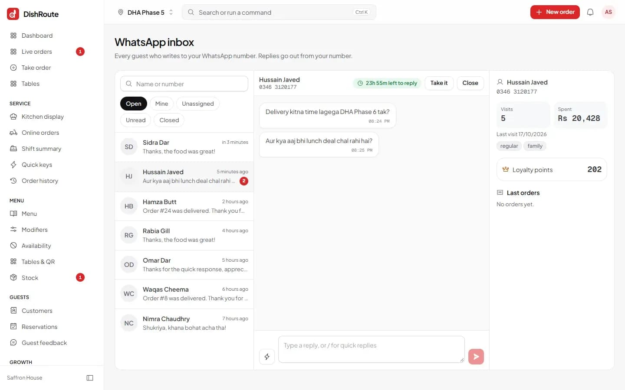Viewport: 625px width, 390px height.
Task: Collapse the sidebar panel icon
Action: (x=90, y=378)
